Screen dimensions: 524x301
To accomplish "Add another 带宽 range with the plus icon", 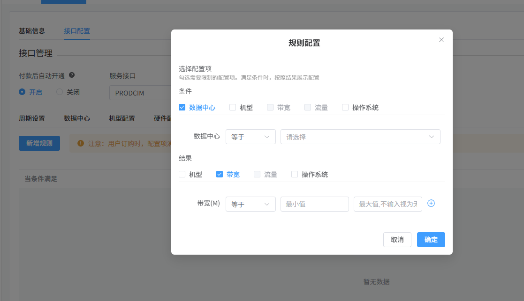I will click(x=431, y=203).
